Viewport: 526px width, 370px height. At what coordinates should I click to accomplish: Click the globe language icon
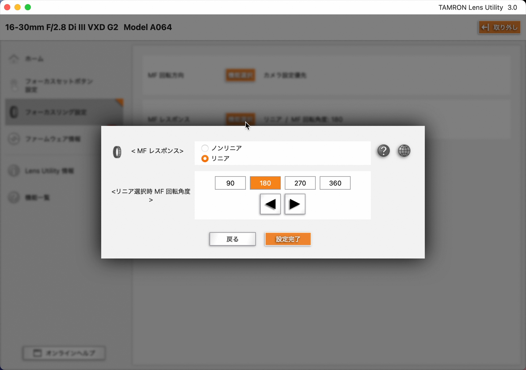[404, 151]
